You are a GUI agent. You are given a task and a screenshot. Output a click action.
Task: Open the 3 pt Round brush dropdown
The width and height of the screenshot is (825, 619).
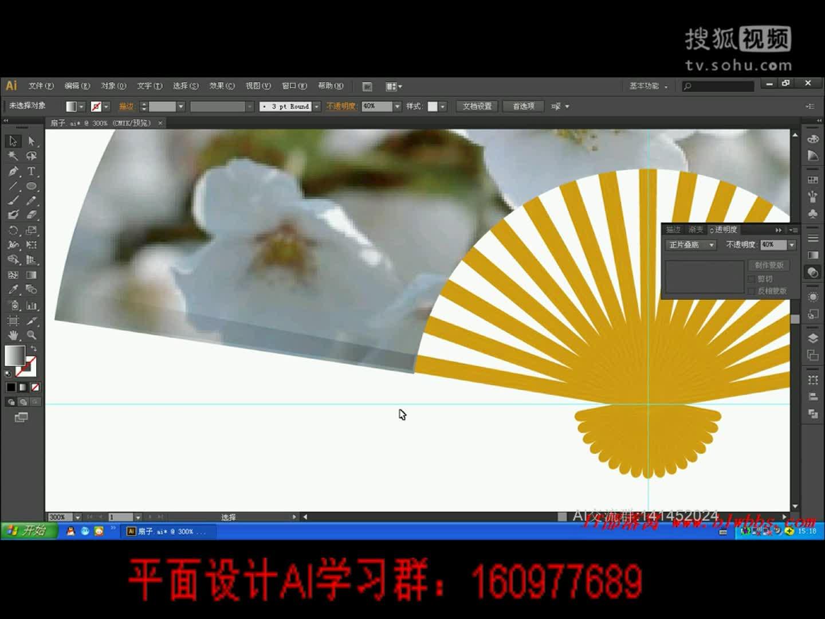coord(316,107)
